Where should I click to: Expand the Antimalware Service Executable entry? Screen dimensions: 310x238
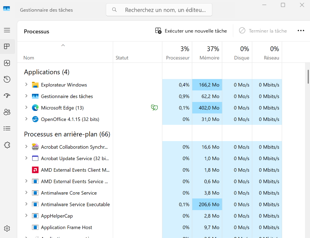26,204
